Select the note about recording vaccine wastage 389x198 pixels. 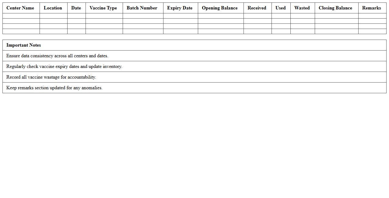tap(51, 77)
